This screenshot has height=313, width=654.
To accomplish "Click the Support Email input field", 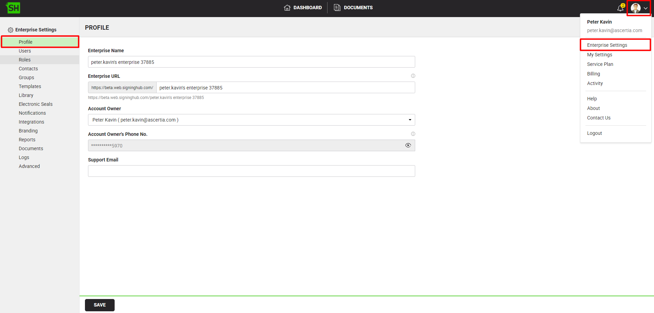I will coord(251,171).
